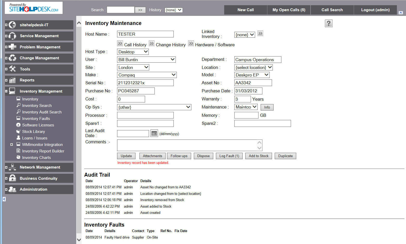Open the History dropdown
Viewport: 406px width, 244px height.
click(x=174, y=10)
